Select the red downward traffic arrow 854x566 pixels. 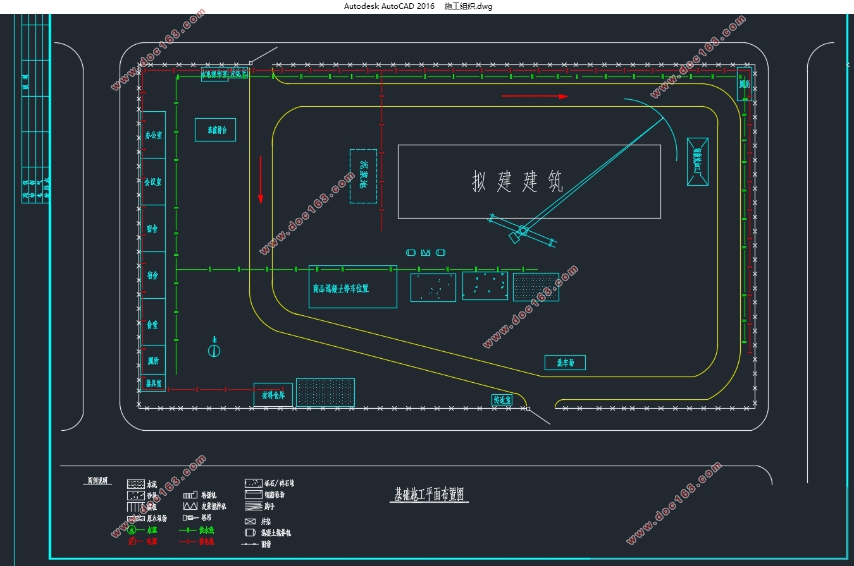pos(260,180)
